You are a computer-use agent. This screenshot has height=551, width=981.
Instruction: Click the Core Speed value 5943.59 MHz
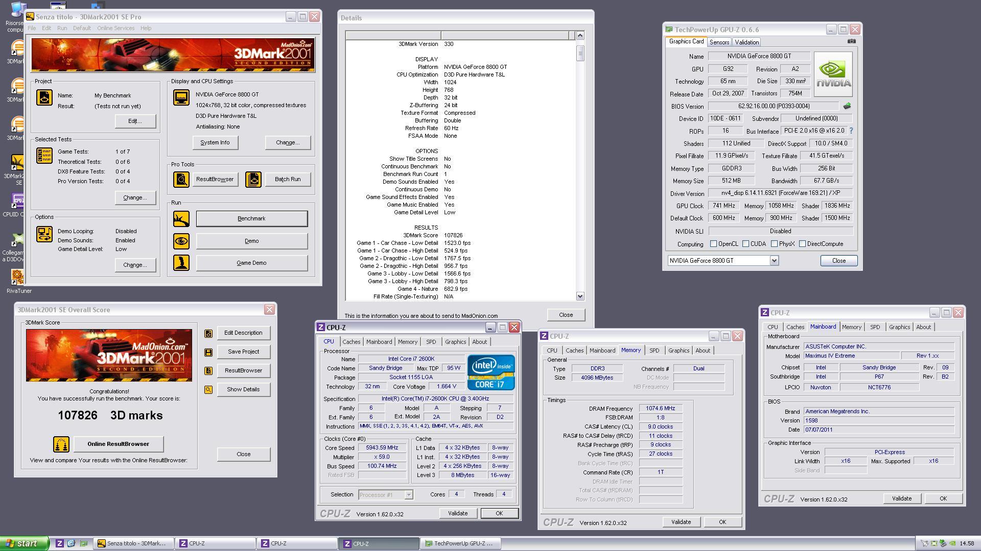pyautogui.click(x=382, y=448)
